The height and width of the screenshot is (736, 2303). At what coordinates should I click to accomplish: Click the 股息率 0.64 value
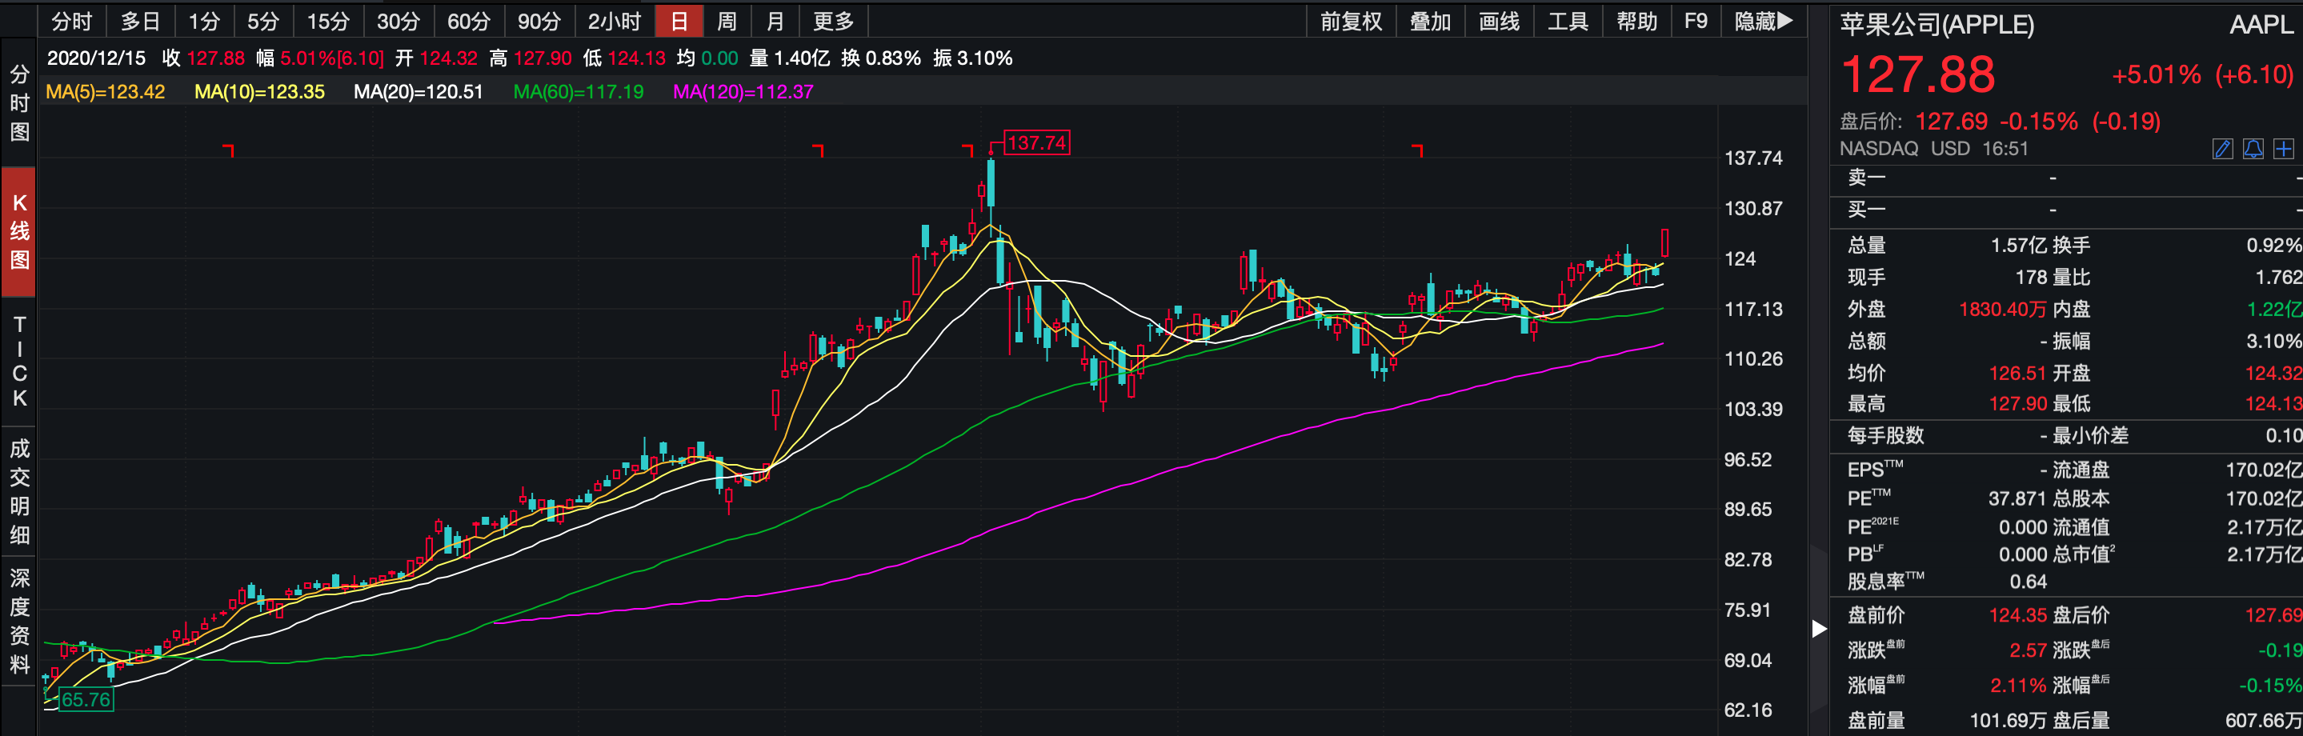[x=2028, y=582]
